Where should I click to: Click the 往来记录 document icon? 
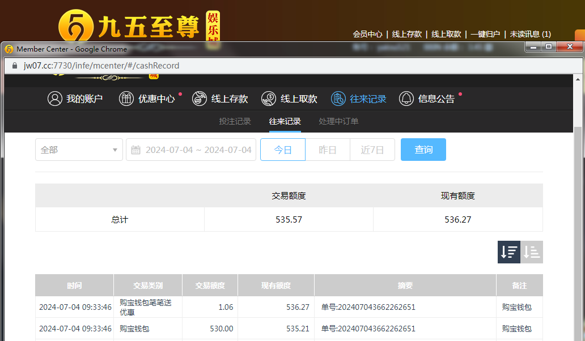click(338, 99)
